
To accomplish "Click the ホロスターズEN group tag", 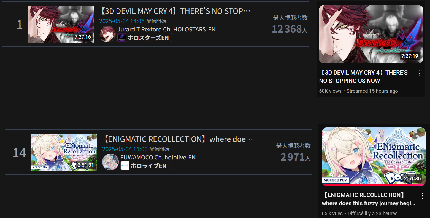I will [145, 38].
